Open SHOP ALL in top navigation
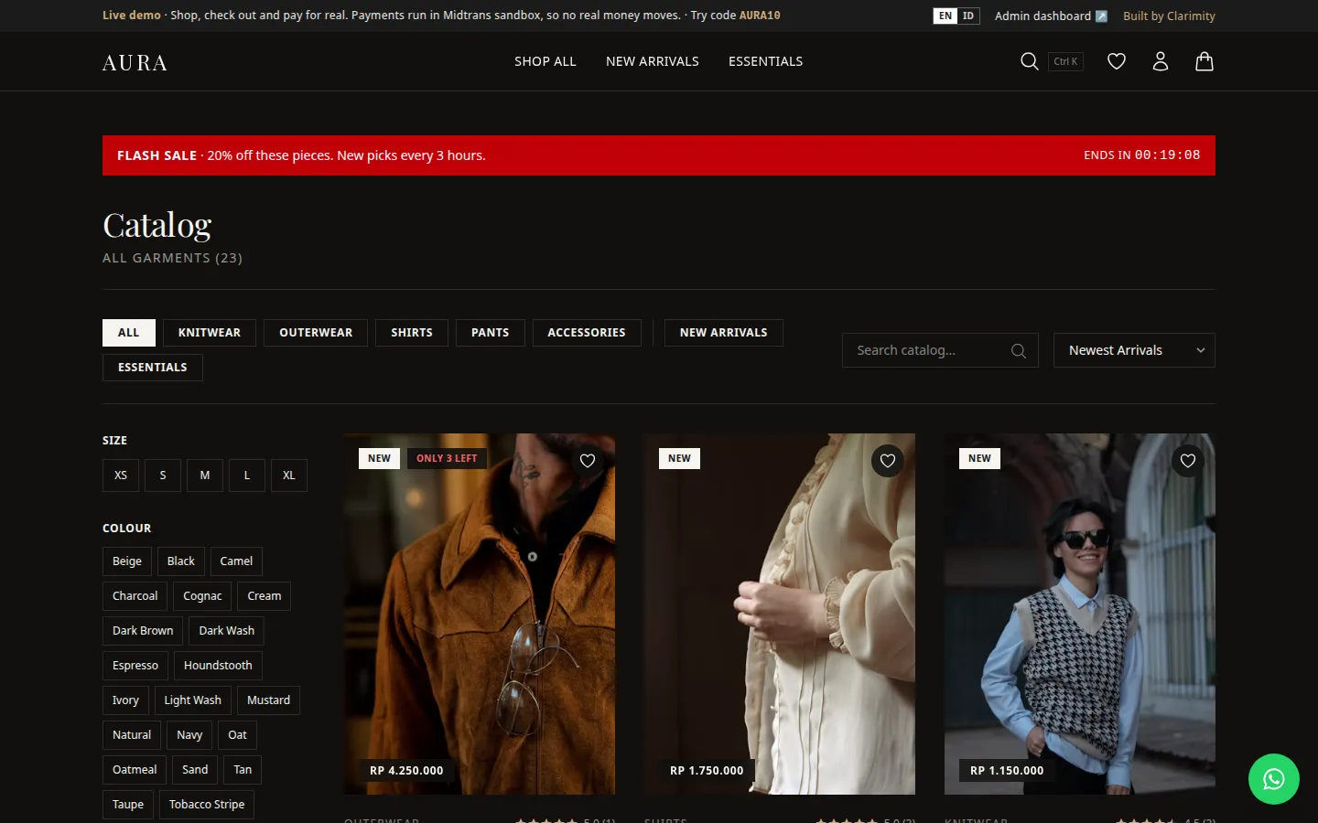Screen dimensions: 1318x823 pos(546,61)
